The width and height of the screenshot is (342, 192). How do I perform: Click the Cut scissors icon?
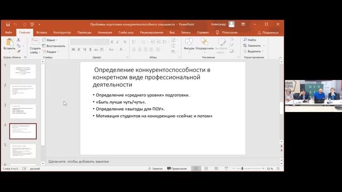pyautogui.click(x=19, y=40)
